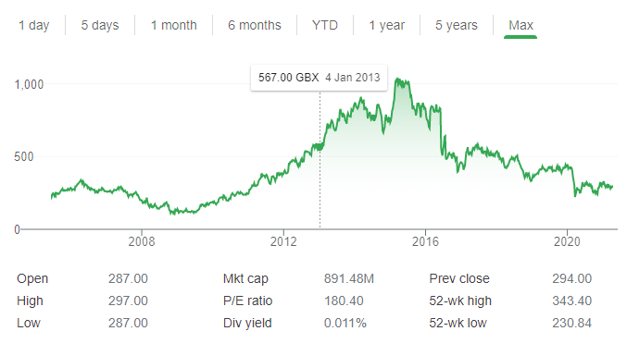
Task: Click the 2020 x-axis label
Action: click(x=567, y=241)
